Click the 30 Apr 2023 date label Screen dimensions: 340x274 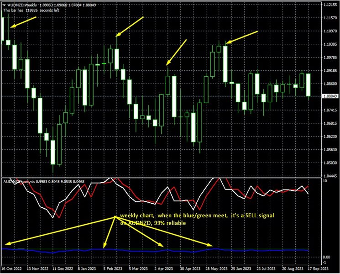point(190,269)
